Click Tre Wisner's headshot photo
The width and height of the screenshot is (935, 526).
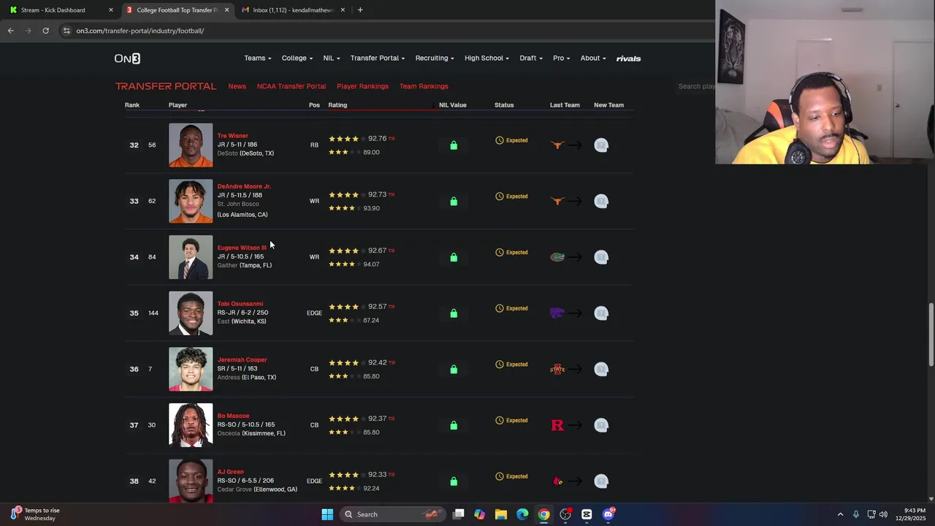(191, 145)
